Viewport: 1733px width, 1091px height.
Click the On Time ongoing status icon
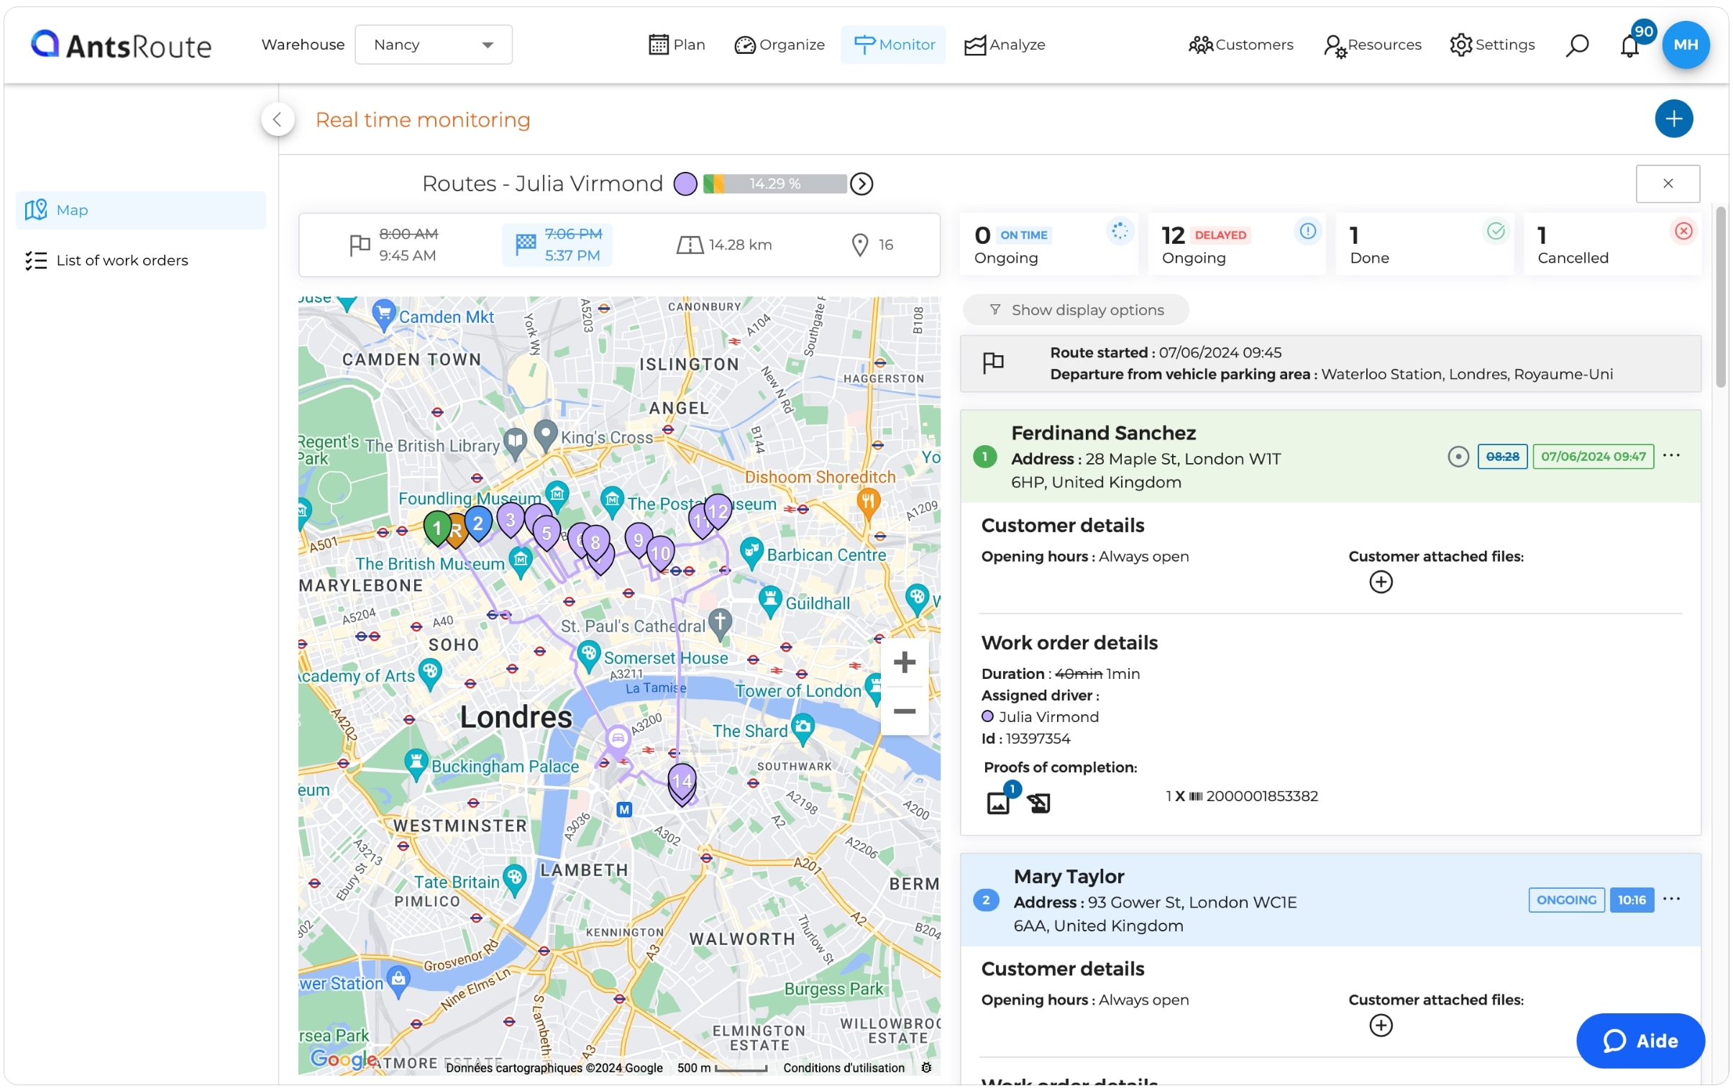coord(1119,232)
